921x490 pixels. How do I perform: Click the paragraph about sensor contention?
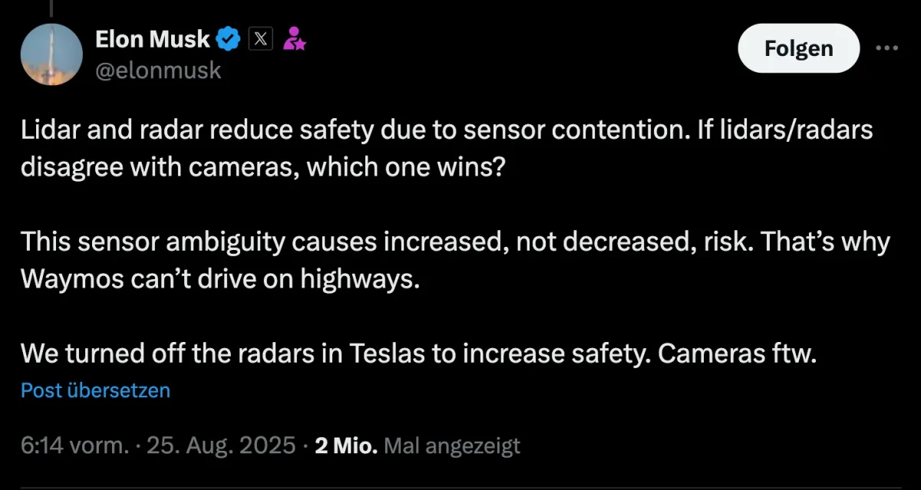pyautogui.click(x=445, y=147)
